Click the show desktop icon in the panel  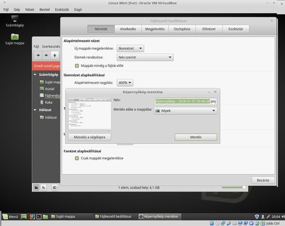(x=24, y=217)
